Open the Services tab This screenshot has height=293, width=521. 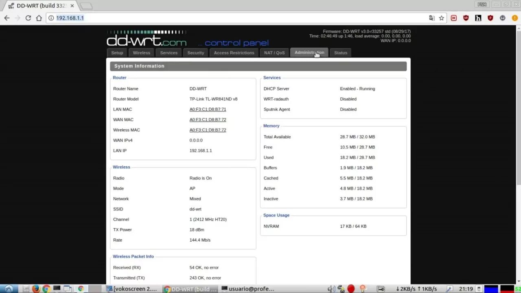(x=169, y=53)
